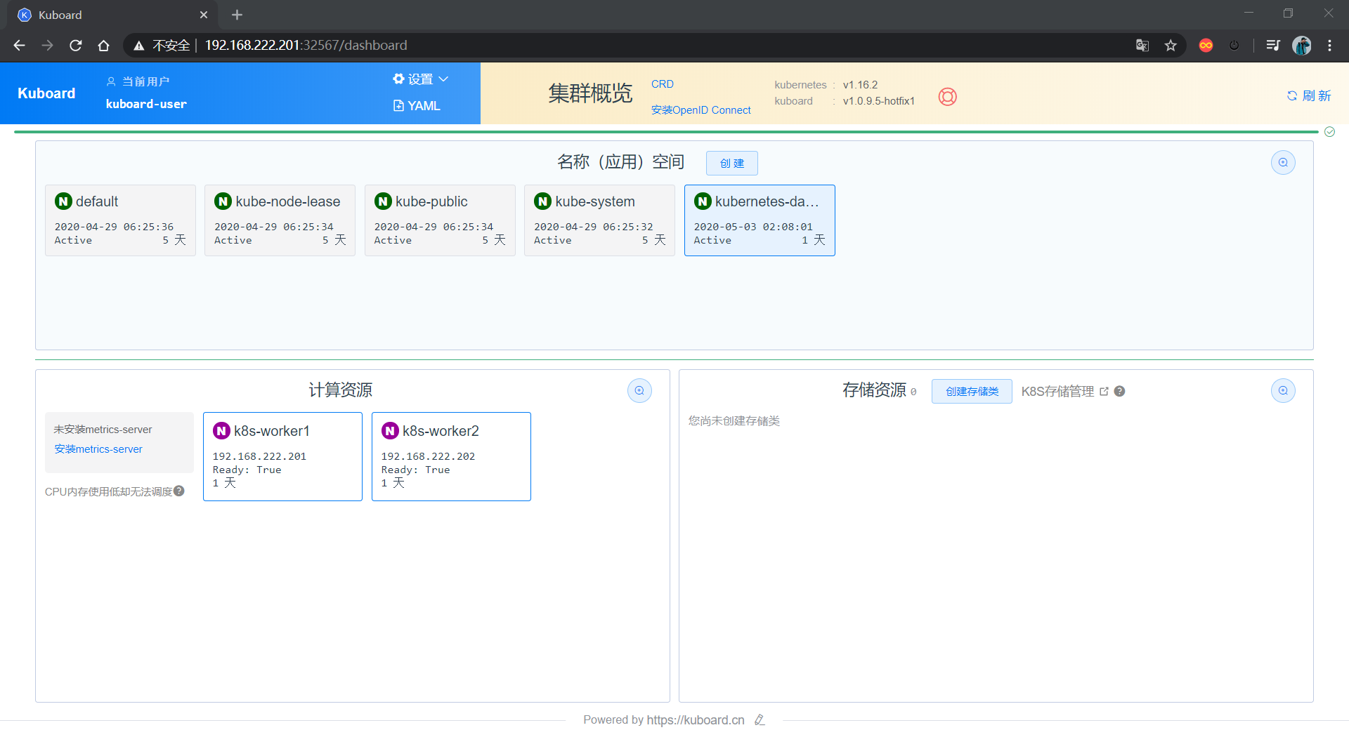This screenshot has width=1349, height=730.
Task: Click the N badge of default namespace
Action: 64,201
